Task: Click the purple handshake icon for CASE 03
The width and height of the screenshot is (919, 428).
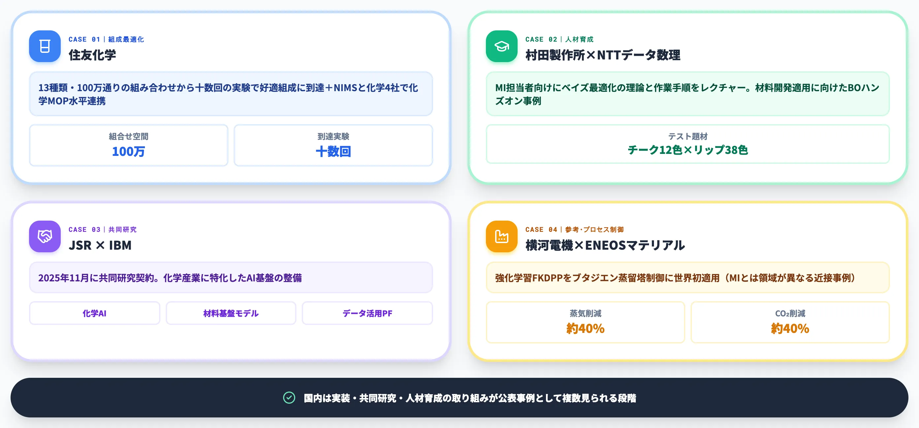Action: pyautogui.click(x=45, y=236)
